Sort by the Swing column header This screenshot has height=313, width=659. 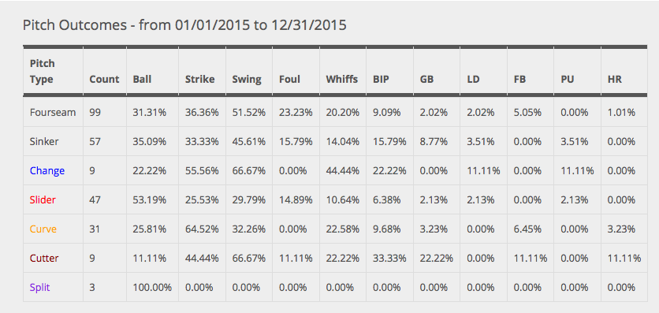[x=247, y=79]
